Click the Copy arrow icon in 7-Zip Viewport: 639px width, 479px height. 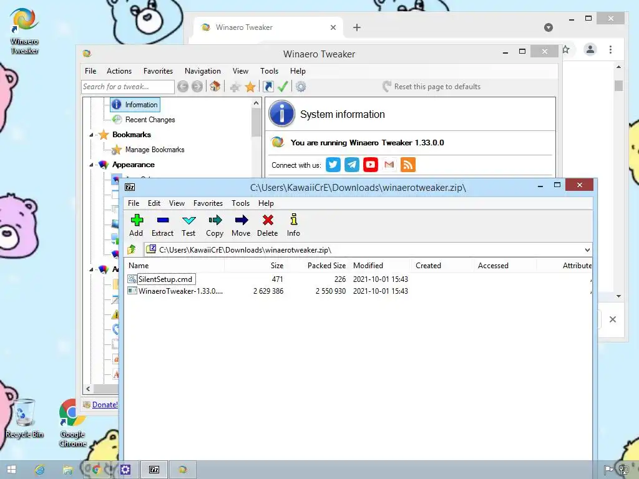215,220
